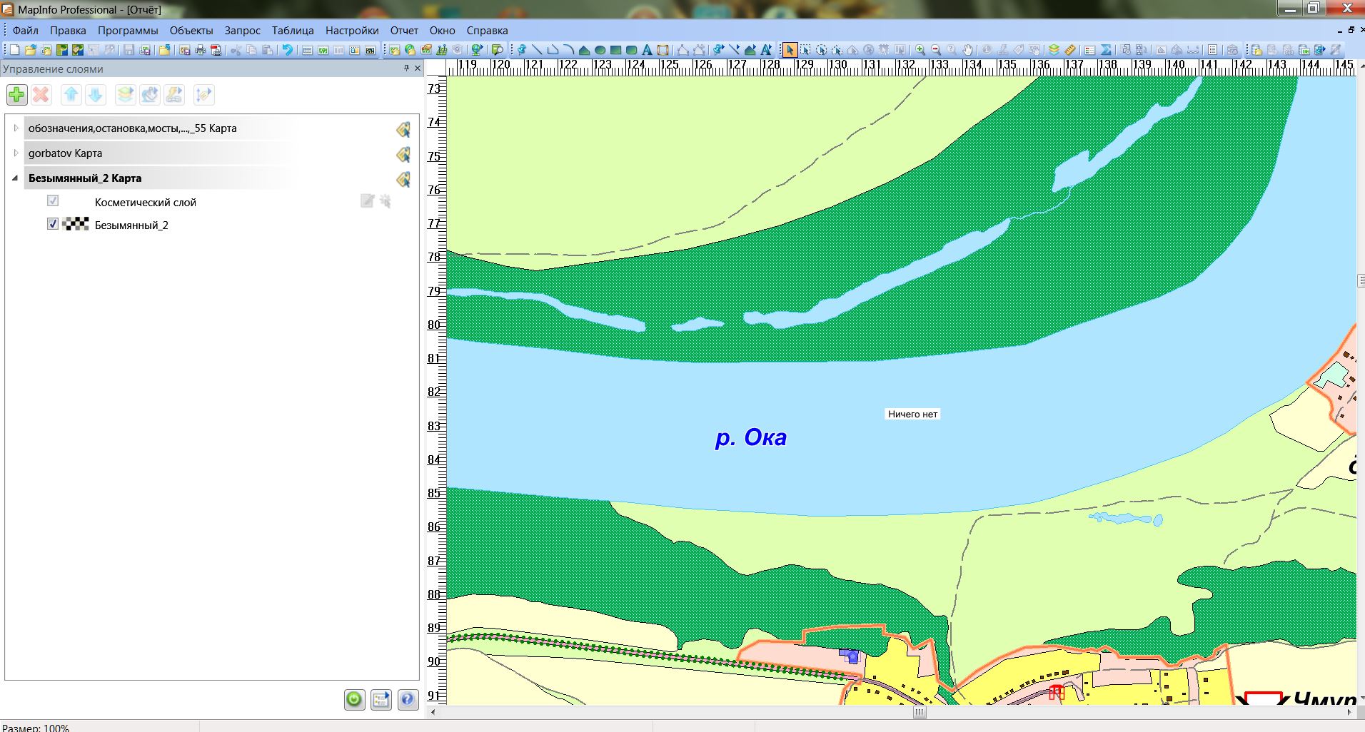The image size is (1365, 732).
Task: Uncheck visibility of Безымянный_2 layer
Action: pyautogui.click(x=53, y=224)
